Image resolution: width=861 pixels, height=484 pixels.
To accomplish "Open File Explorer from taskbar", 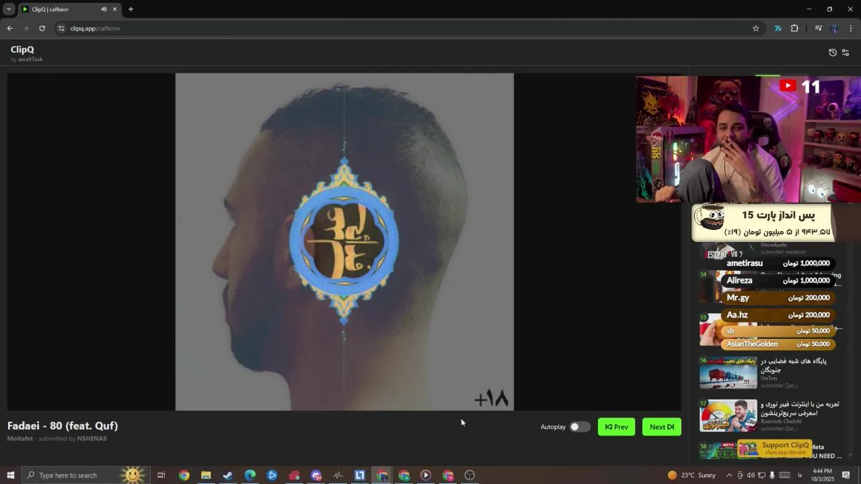I will pyautogui.click(x=206, y=475).
